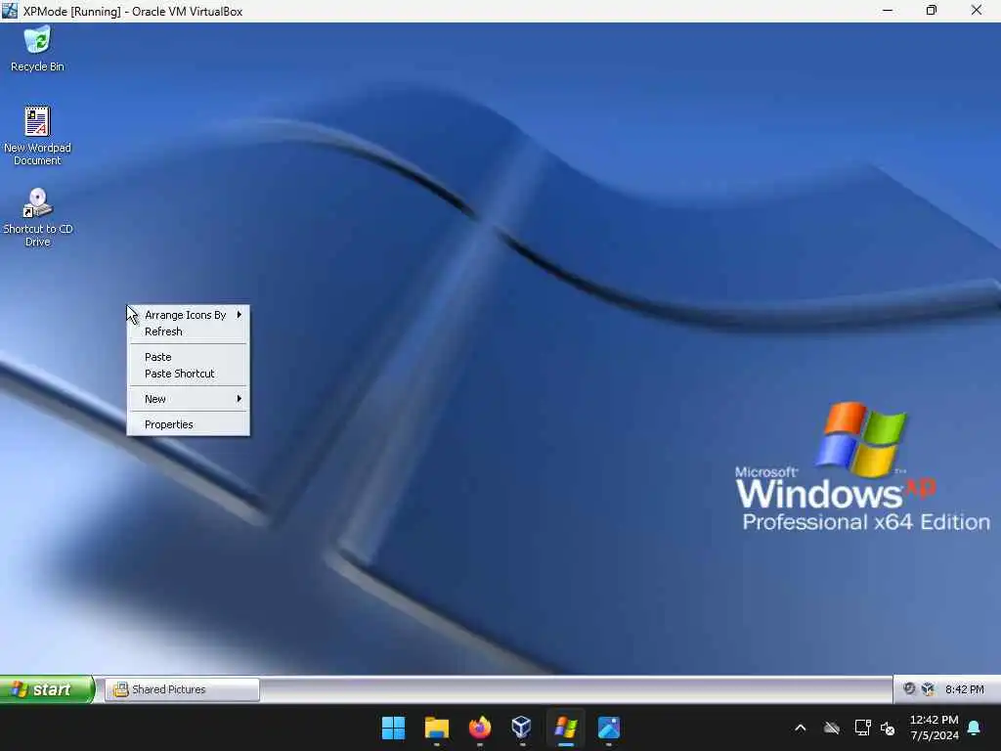1001x751 pixels.
Task: Open the notifications bell icon
Action: (975, 728)
